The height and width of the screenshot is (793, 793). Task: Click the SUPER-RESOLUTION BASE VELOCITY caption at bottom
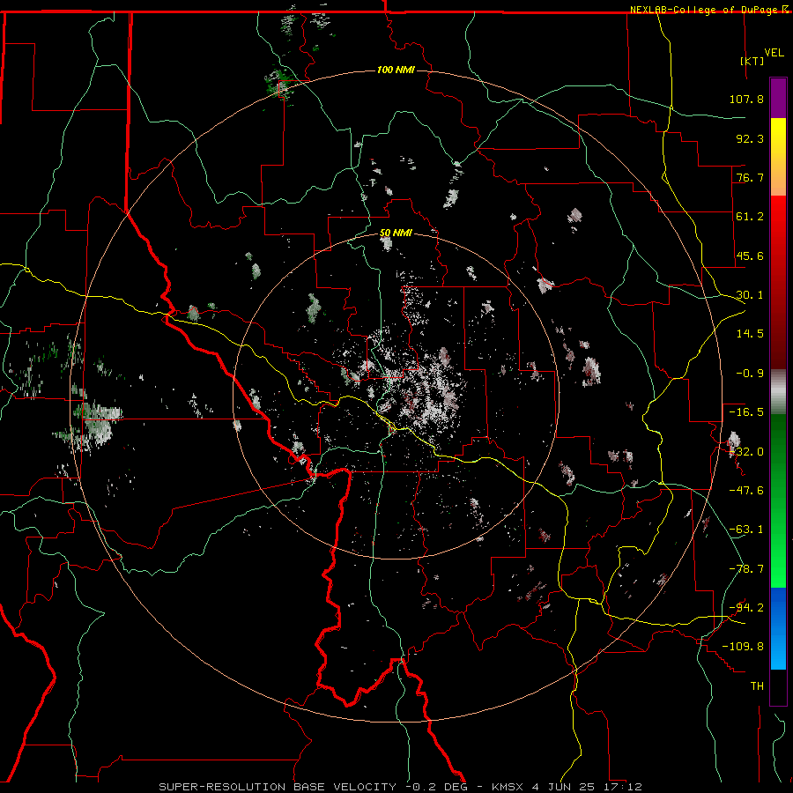(401, 787)
